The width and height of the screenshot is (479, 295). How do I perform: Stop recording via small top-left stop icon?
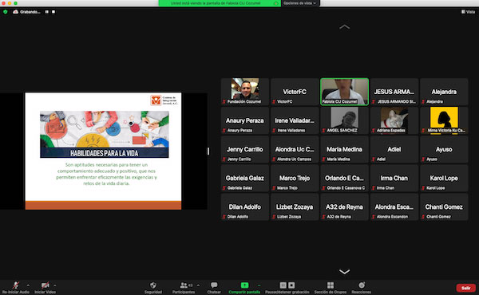click(53, 12)
